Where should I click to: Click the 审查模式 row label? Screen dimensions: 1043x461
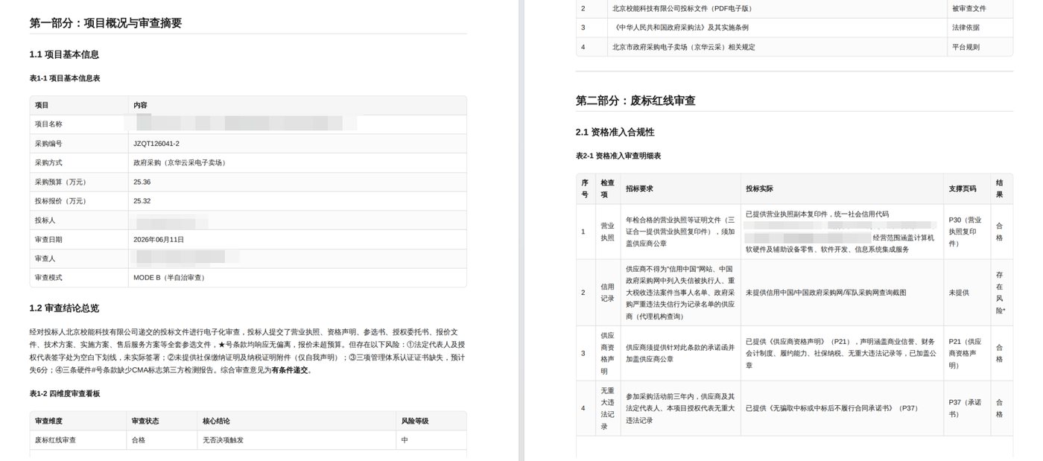(48, 278)
